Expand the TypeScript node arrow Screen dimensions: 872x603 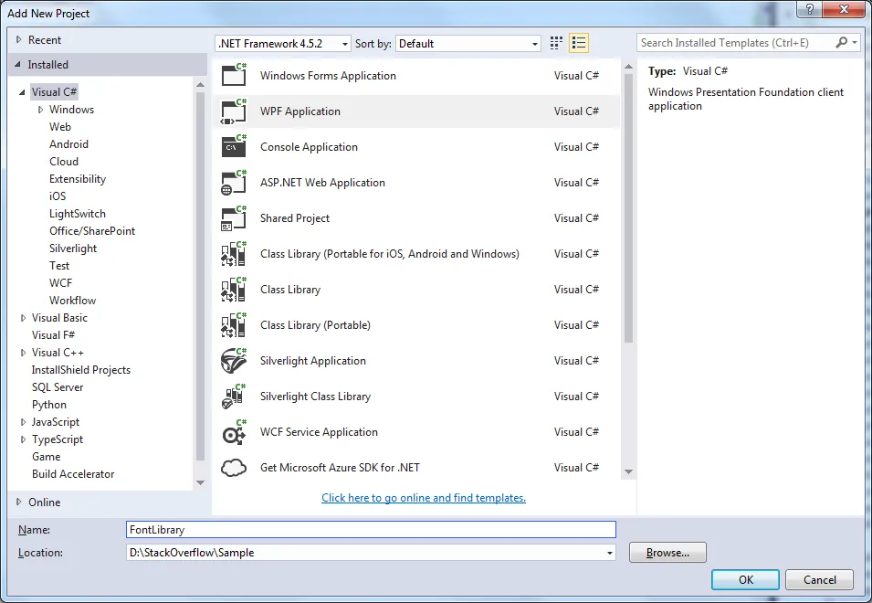pyautogui.click(x=23, y=439)
